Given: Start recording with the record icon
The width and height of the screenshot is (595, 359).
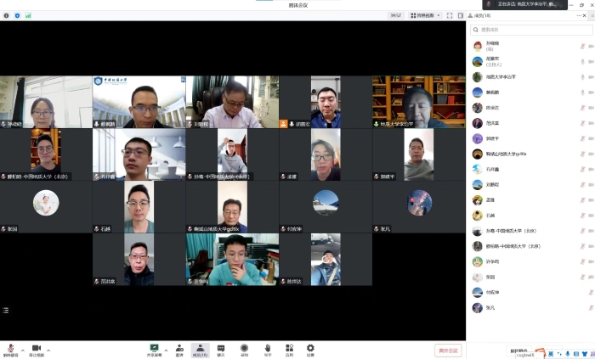Looking at the screenshot, I should point(245,350).
